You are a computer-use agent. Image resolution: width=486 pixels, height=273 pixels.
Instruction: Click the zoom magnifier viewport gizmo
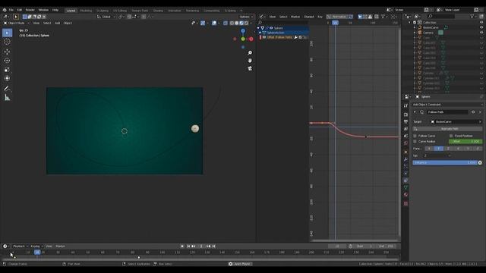(250, 53)
